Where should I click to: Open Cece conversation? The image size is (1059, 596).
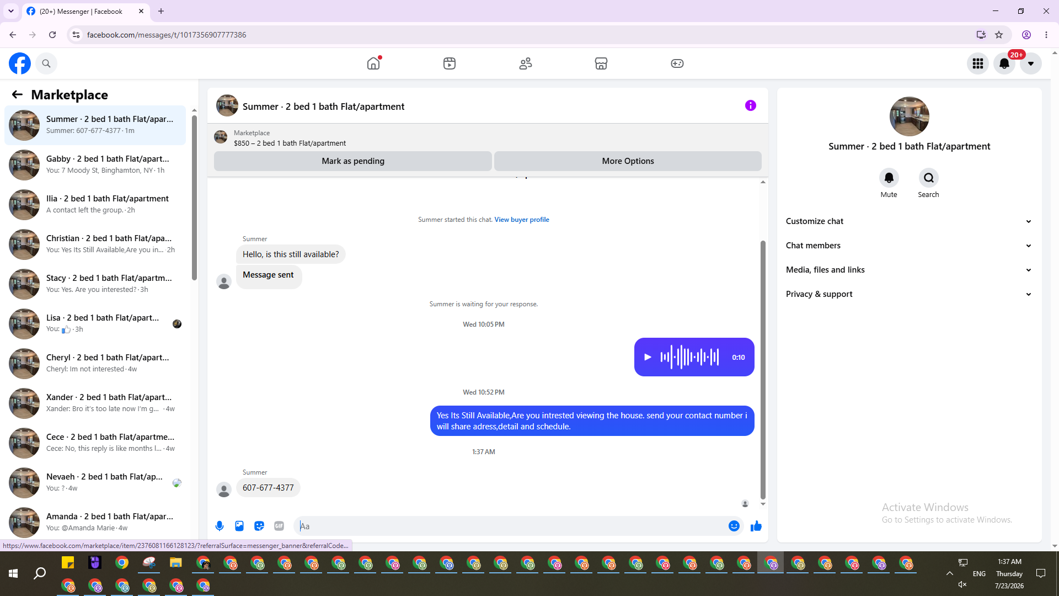(x=95, y=443)
